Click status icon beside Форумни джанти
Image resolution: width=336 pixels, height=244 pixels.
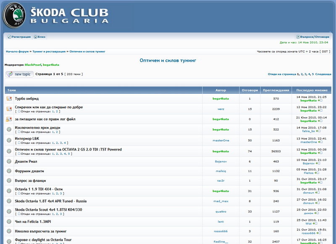point(9,171)
